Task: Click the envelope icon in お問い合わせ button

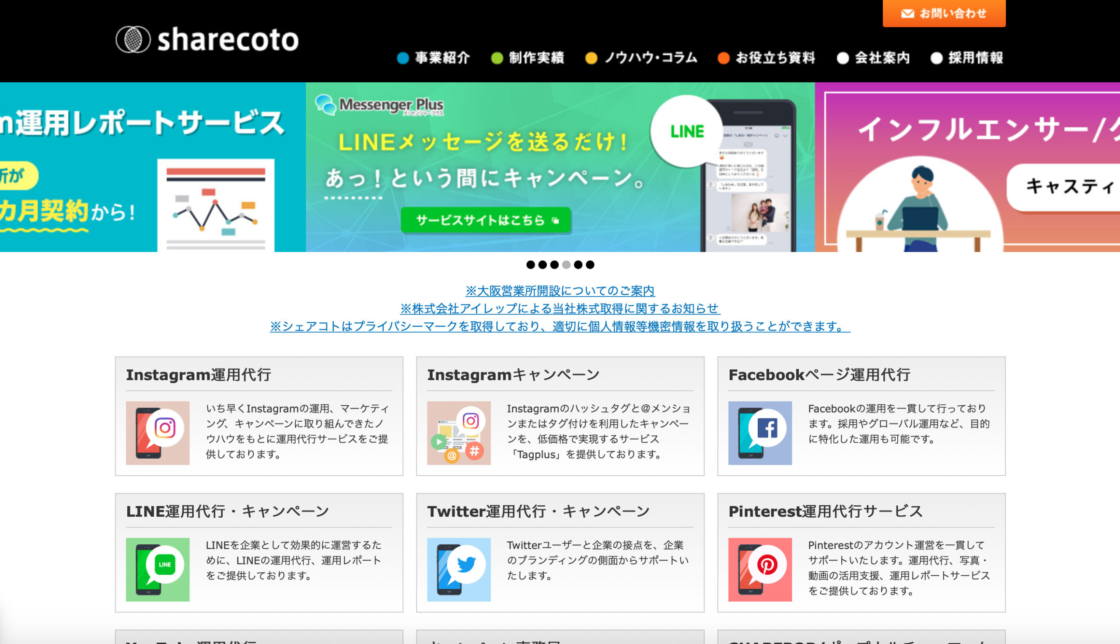Action: 907,14
